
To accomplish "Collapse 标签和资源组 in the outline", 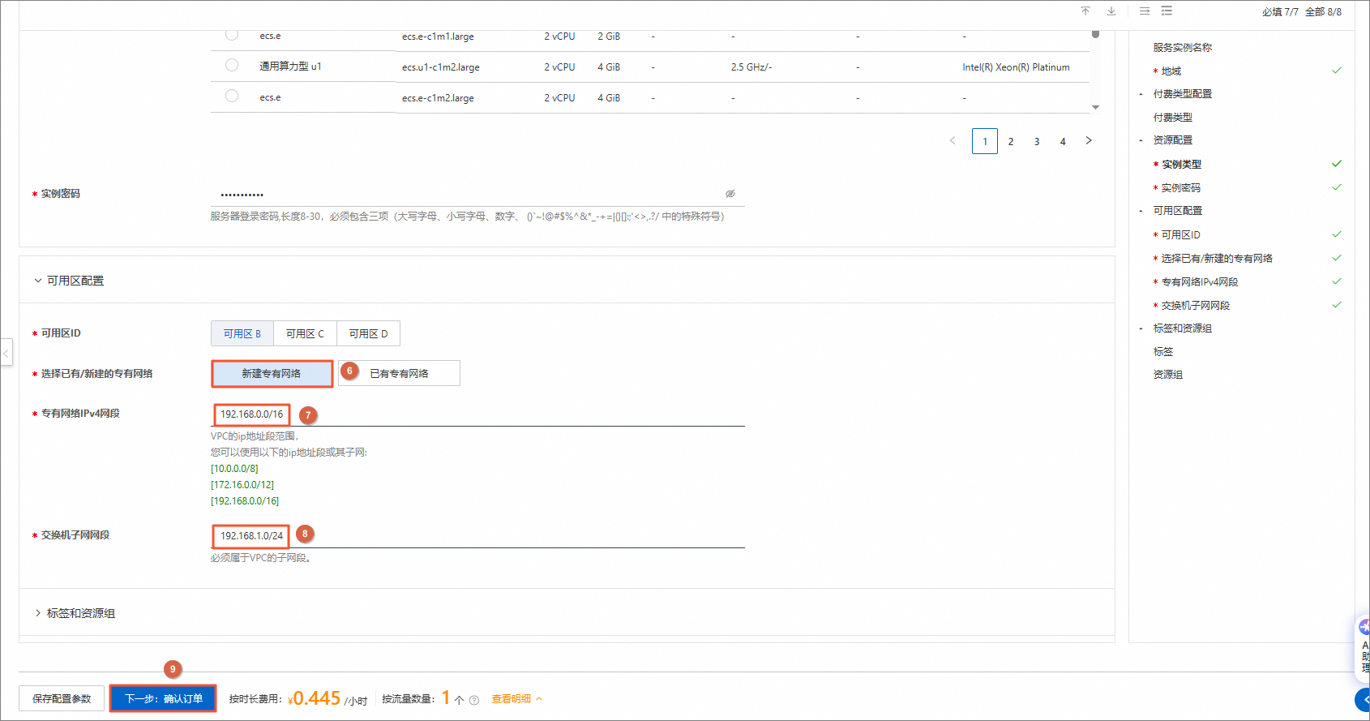I will 1141,328.
